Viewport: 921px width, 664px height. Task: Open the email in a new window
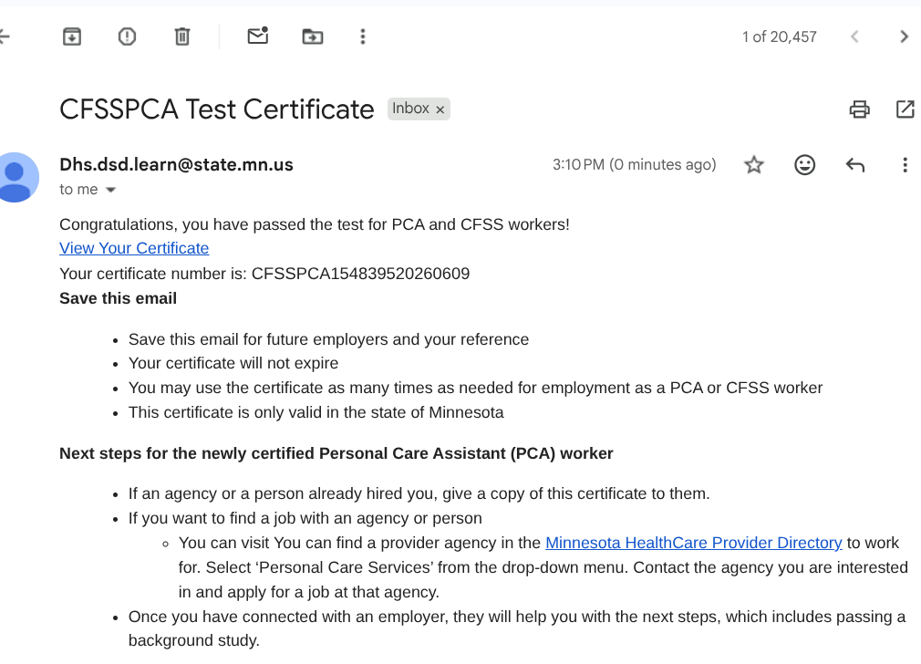tap(905, 109)
